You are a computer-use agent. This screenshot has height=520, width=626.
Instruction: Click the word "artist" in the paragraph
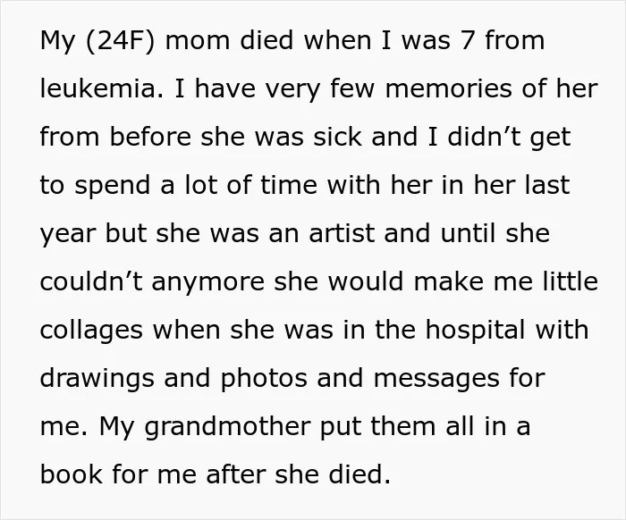coord(342,232)
